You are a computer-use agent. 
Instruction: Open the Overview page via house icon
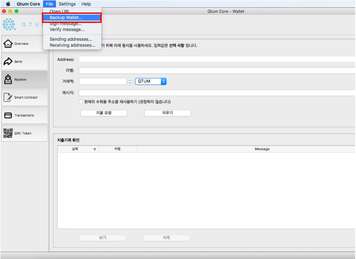click(8, 44)
